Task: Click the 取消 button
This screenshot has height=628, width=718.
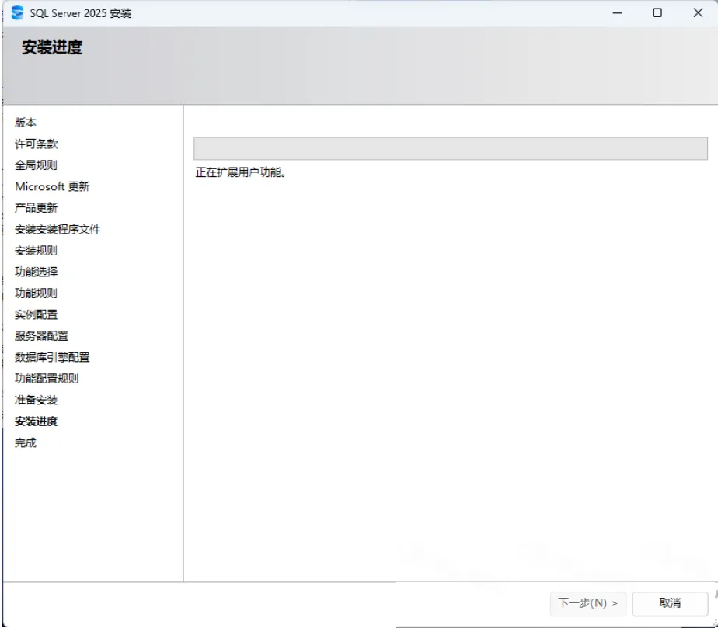Action: 670,603
